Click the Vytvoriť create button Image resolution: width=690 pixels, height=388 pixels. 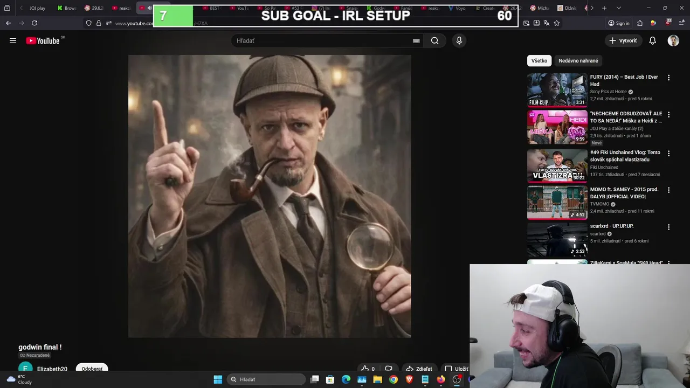click(623, 40)
